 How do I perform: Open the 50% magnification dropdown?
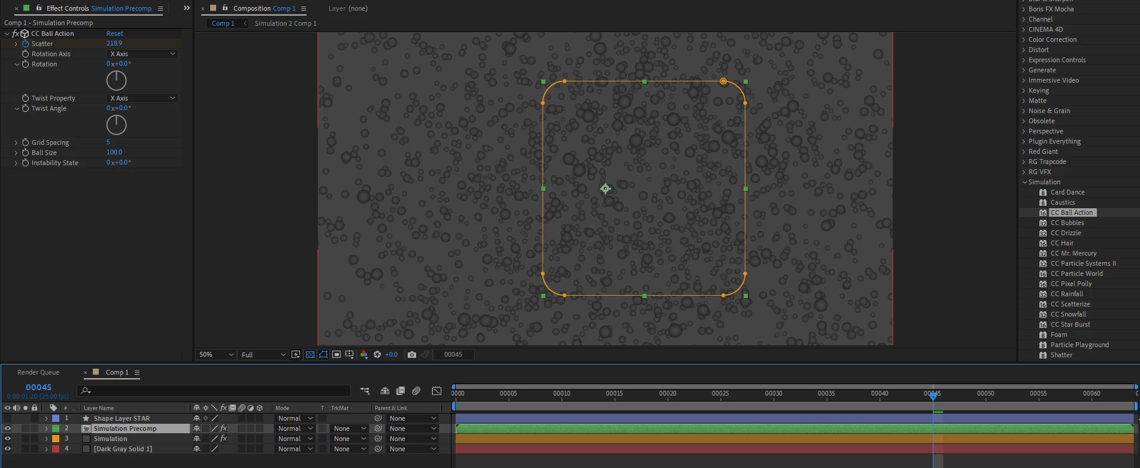(x=216, y=354)
